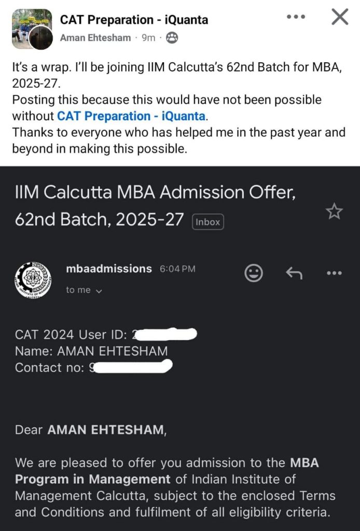Open the post options three-dot menu
The height and width of the screenshot is (531, 360).
click(x=296, y=17)
